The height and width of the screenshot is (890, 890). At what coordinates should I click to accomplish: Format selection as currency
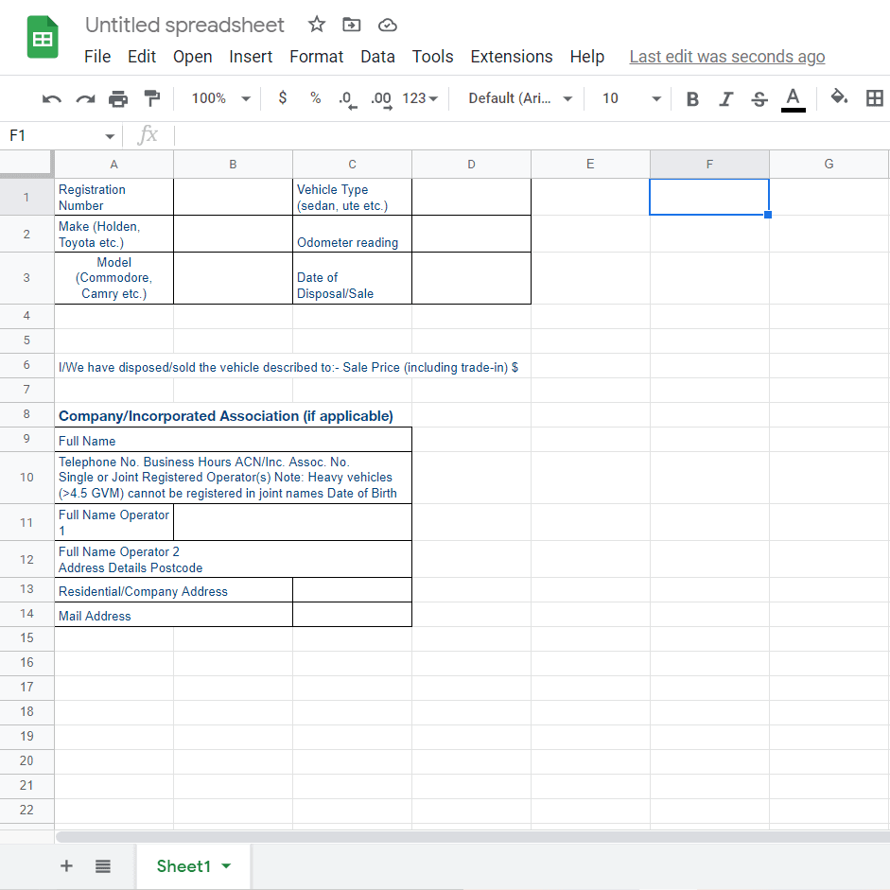pyautogui.click(x=283, y=98)
